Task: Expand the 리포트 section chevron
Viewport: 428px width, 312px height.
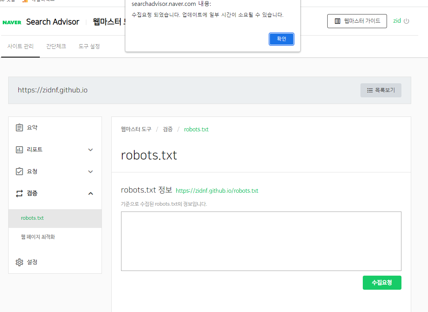Action: [x=90, y=149]
